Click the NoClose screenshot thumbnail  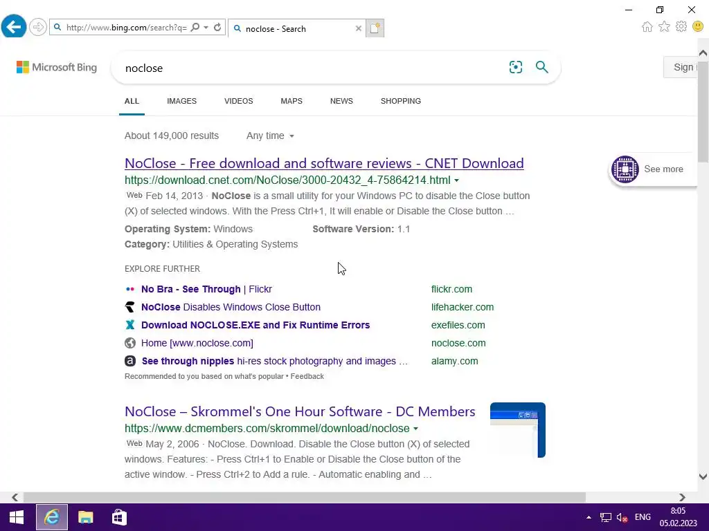[518, 430]
